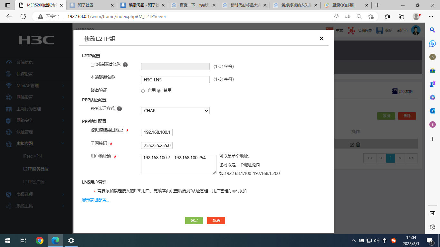Click the MiniAP管理 wifi icon
Viewport: 440px width, 247px height.
9,86
